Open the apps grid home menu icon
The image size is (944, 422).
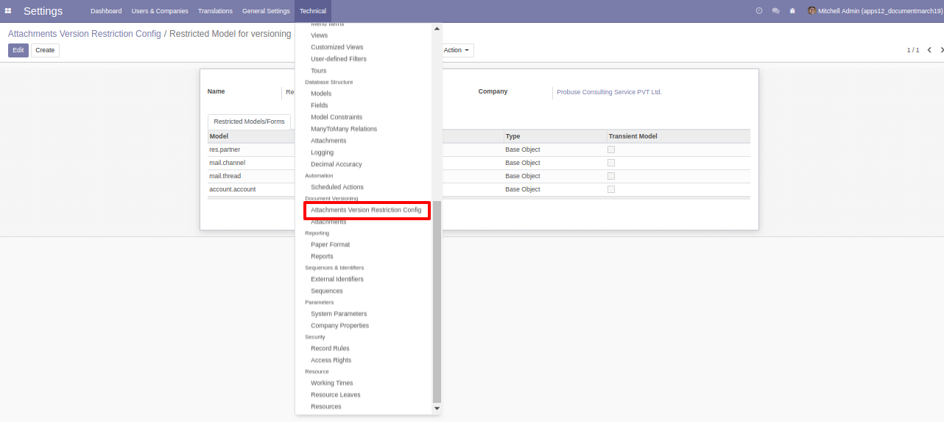coord(8,11)
